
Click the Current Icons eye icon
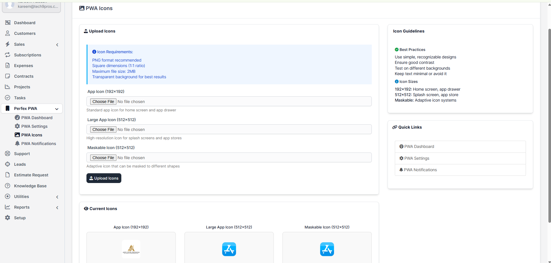(x=86, y=209)
